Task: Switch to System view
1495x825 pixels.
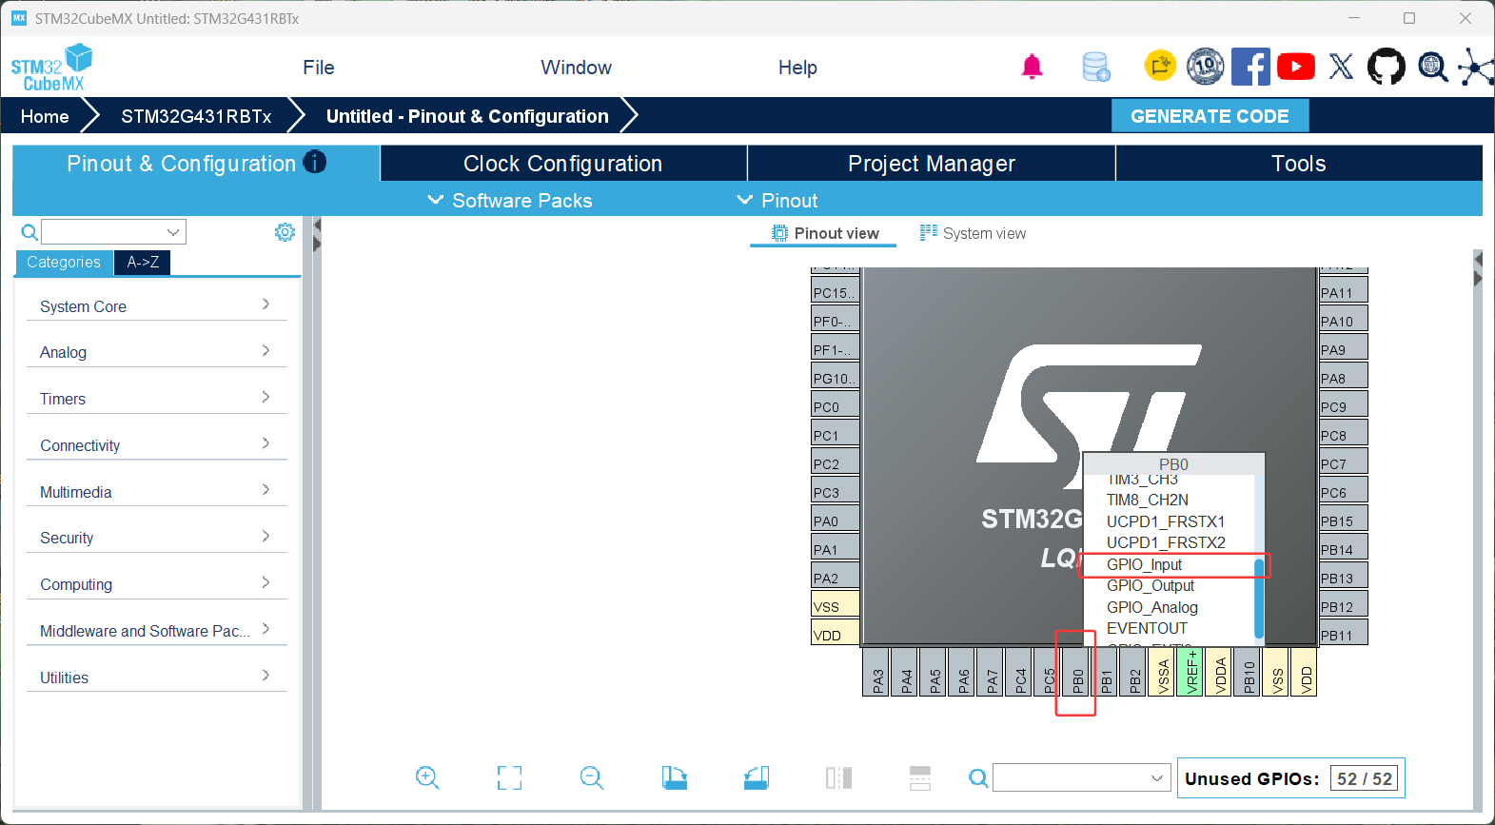Action: (973, 233)
